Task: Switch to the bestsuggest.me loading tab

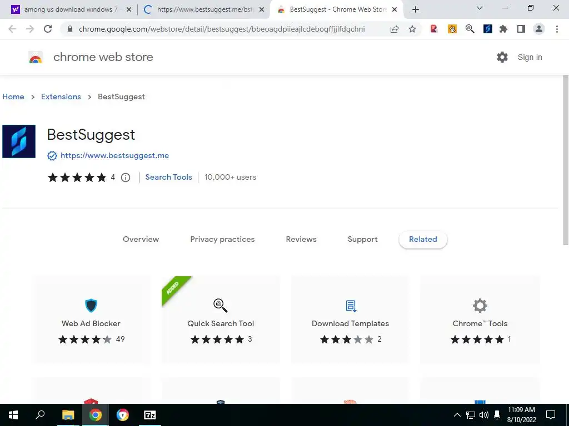Action: tap(204, 9)
